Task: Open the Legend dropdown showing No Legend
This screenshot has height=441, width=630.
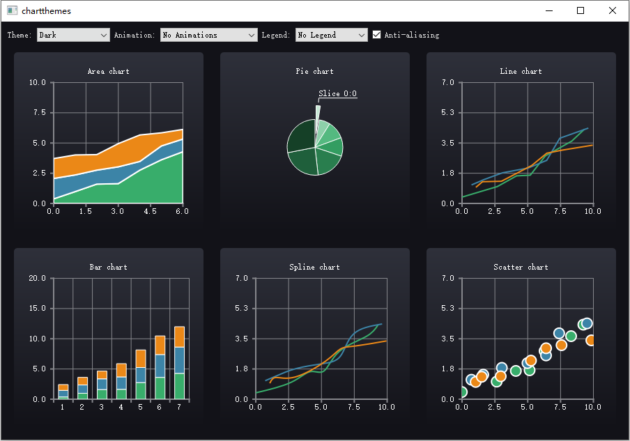Action: (331, 35)
